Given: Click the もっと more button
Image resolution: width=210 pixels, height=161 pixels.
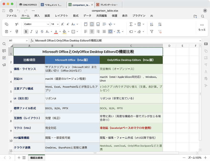Looking at the screenshot, I should click(202, 27).
